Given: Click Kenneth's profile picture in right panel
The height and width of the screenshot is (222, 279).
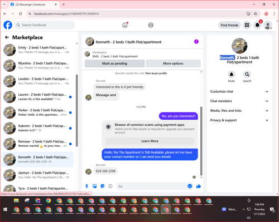Looking at the screenshot, I should (x=239, y=46).
